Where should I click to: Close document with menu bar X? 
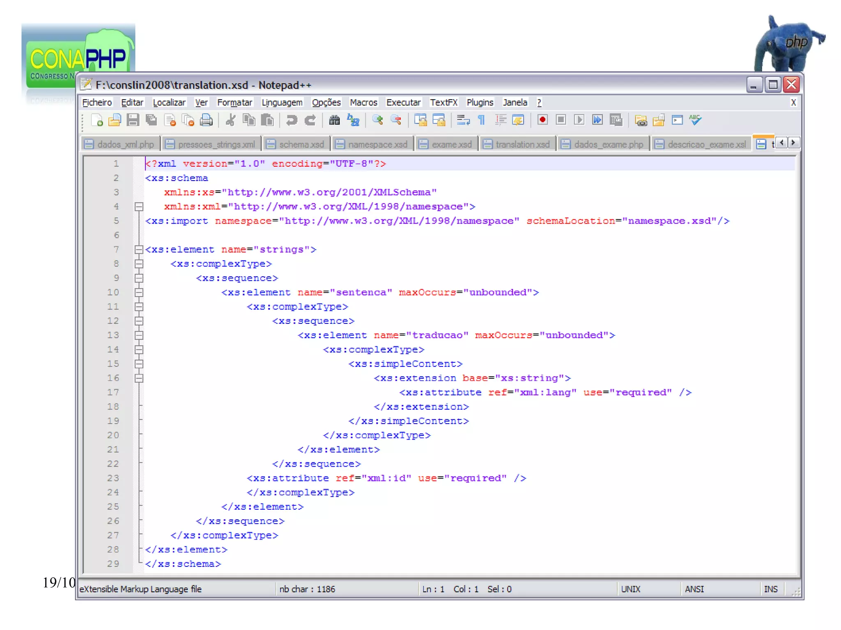click(x=793, y=103)
